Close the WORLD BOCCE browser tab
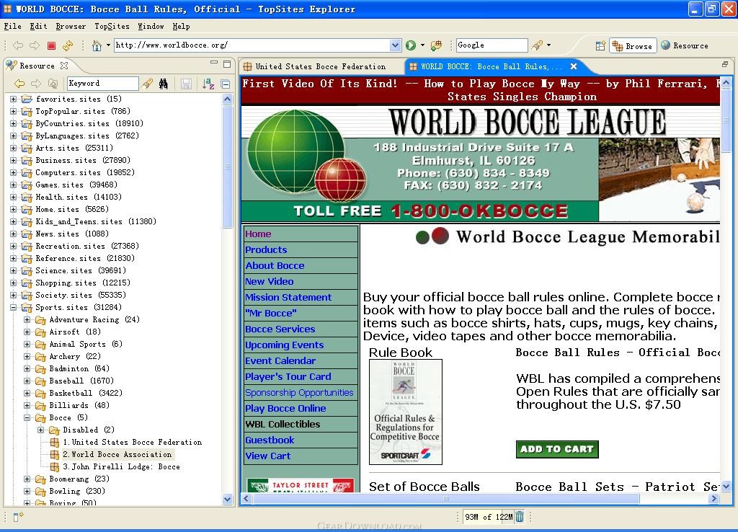738x532 pixels. pos(573,66)
